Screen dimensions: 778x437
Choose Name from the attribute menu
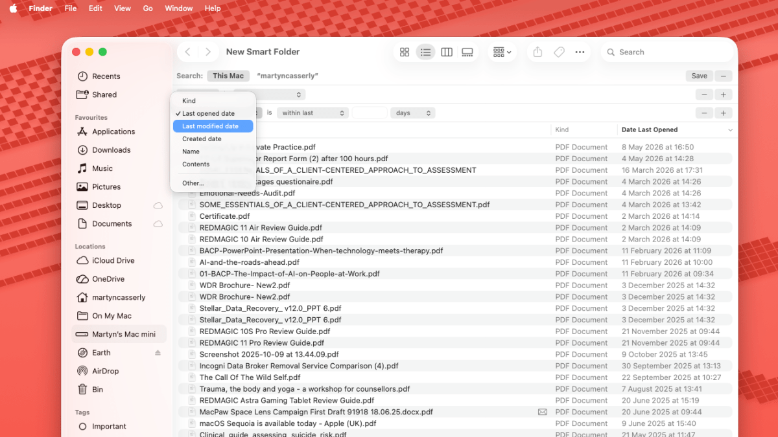(x=213, y=151)
